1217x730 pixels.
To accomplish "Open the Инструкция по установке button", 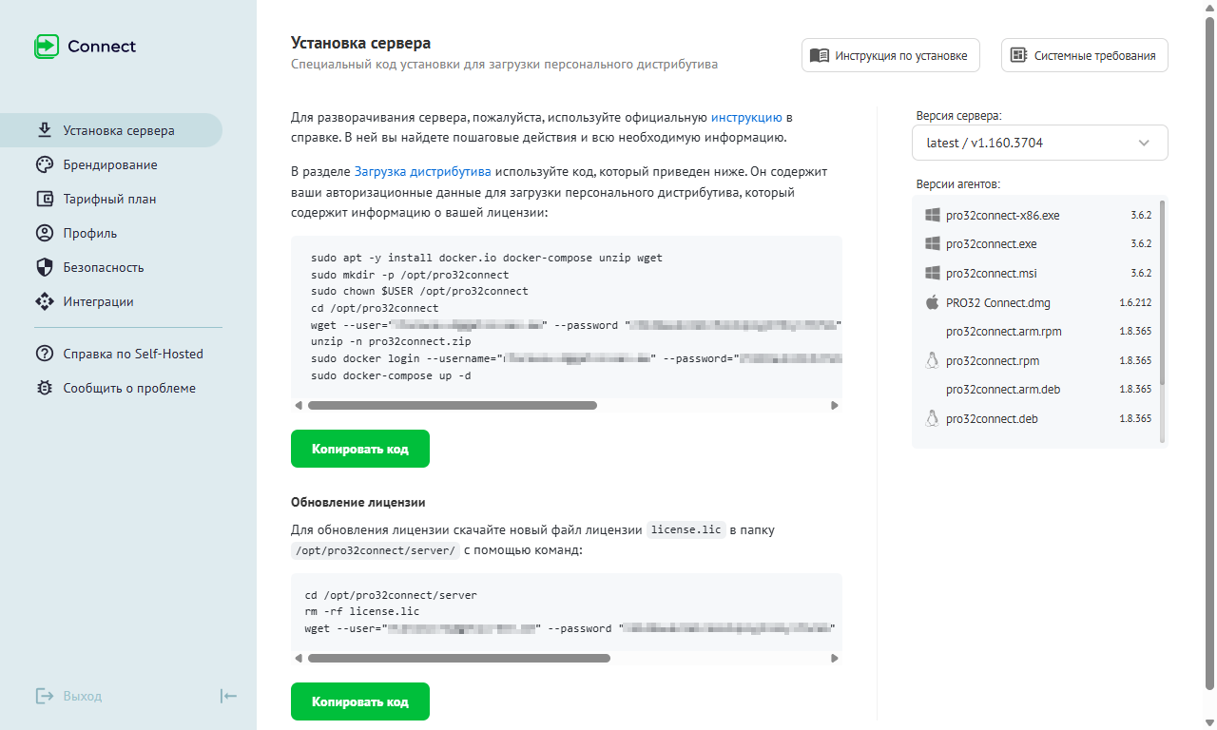I will tap(891, 56).
